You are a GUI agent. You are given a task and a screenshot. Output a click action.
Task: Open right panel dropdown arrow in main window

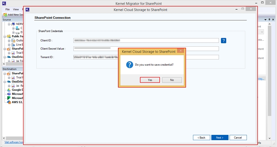[x=265, y=20]
